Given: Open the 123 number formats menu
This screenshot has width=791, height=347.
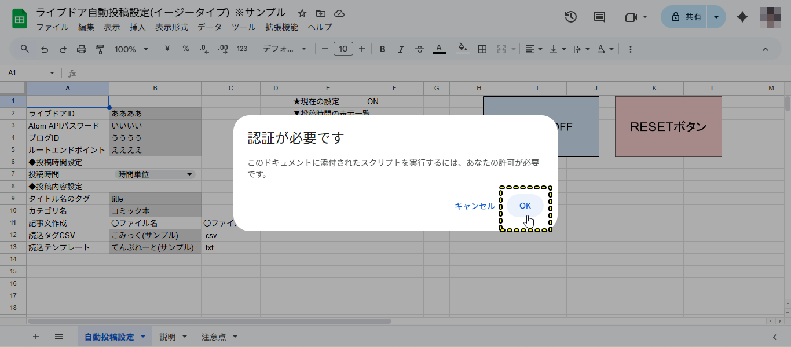Looking at the screenshot, I should click(x=242, y=49).
